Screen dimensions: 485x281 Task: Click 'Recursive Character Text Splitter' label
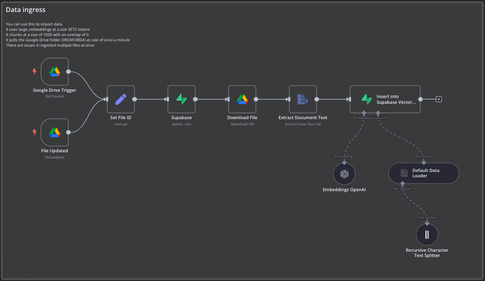427,253
